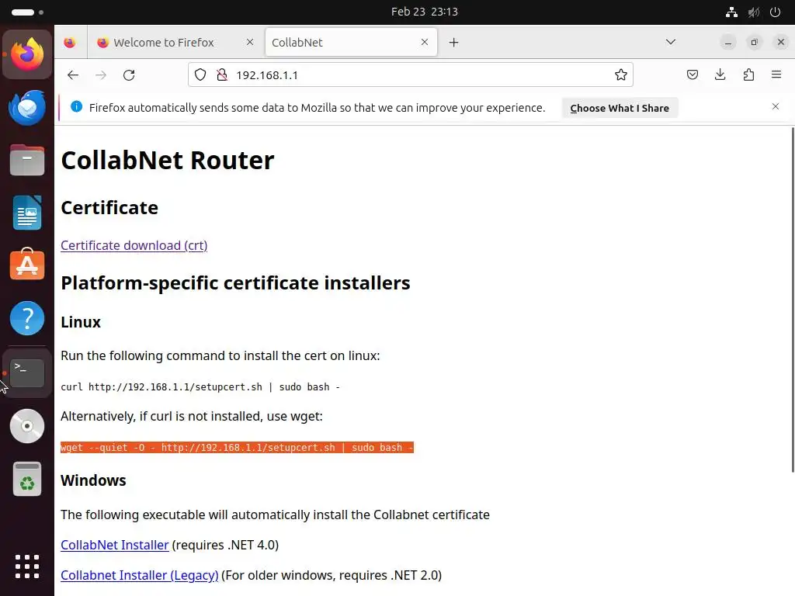Open the Firefox application menu

click(776, 75)
